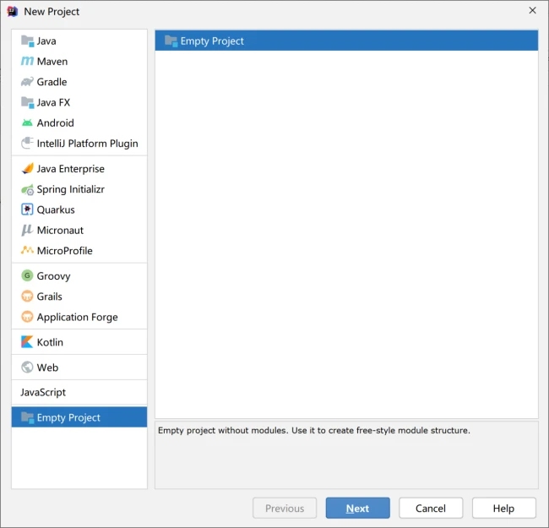Pick the IntelliJ Platform Plugin label
This screenshot has width=549, height=528.
[x=88, y=144]
